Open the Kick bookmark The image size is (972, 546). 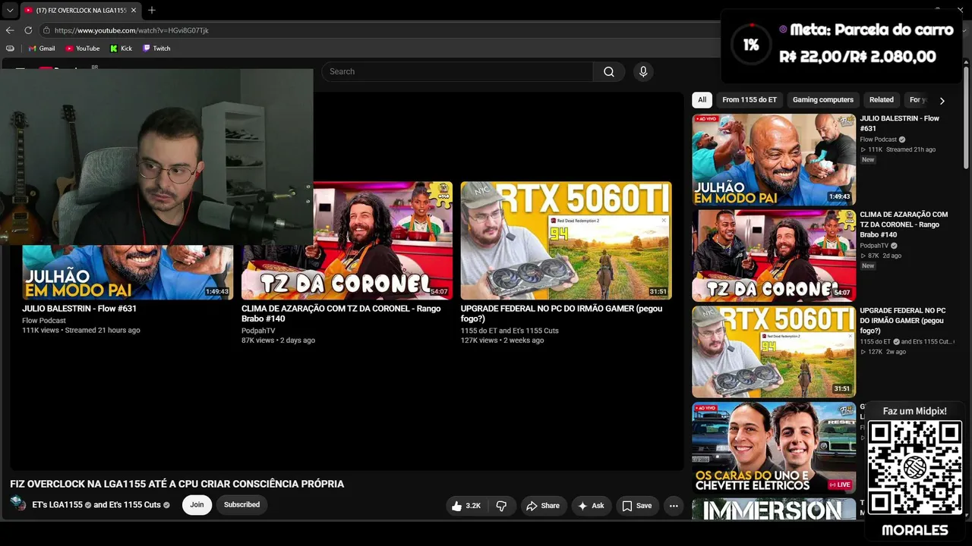pos(121,49)
